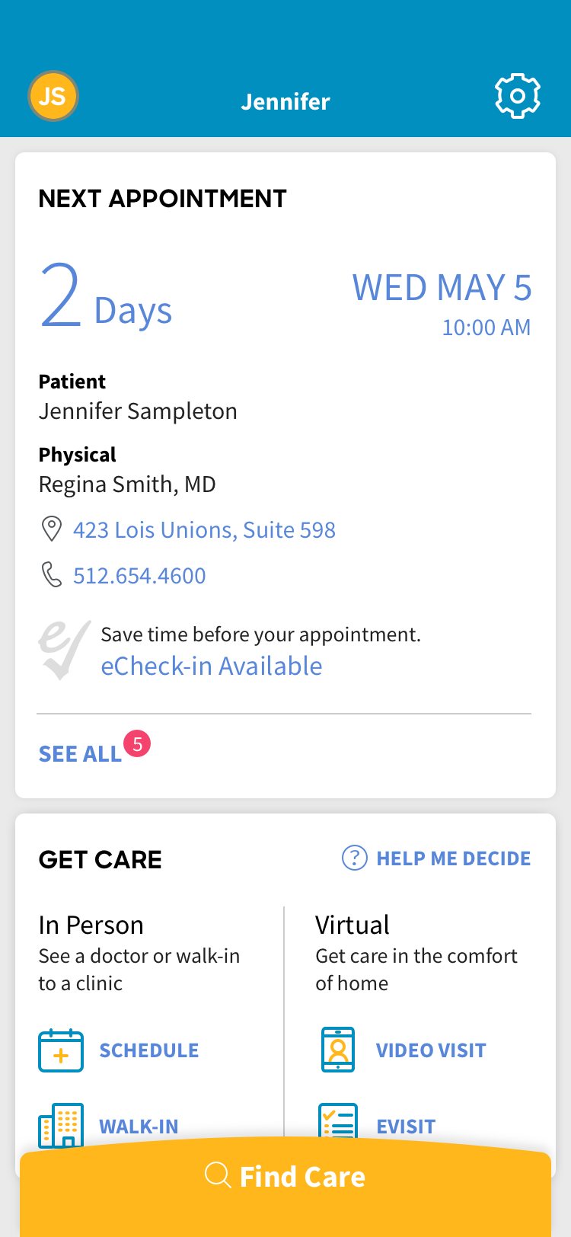This screenshot has width=571, height=1237.
Task: Tap the WED MAY 5 appointment date
Action: [442, 288]
